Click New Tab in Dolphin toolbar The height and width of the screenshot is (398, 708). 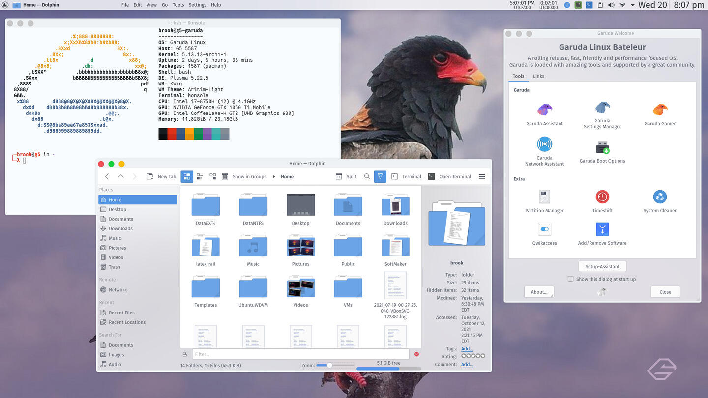[x=161, y=176]
